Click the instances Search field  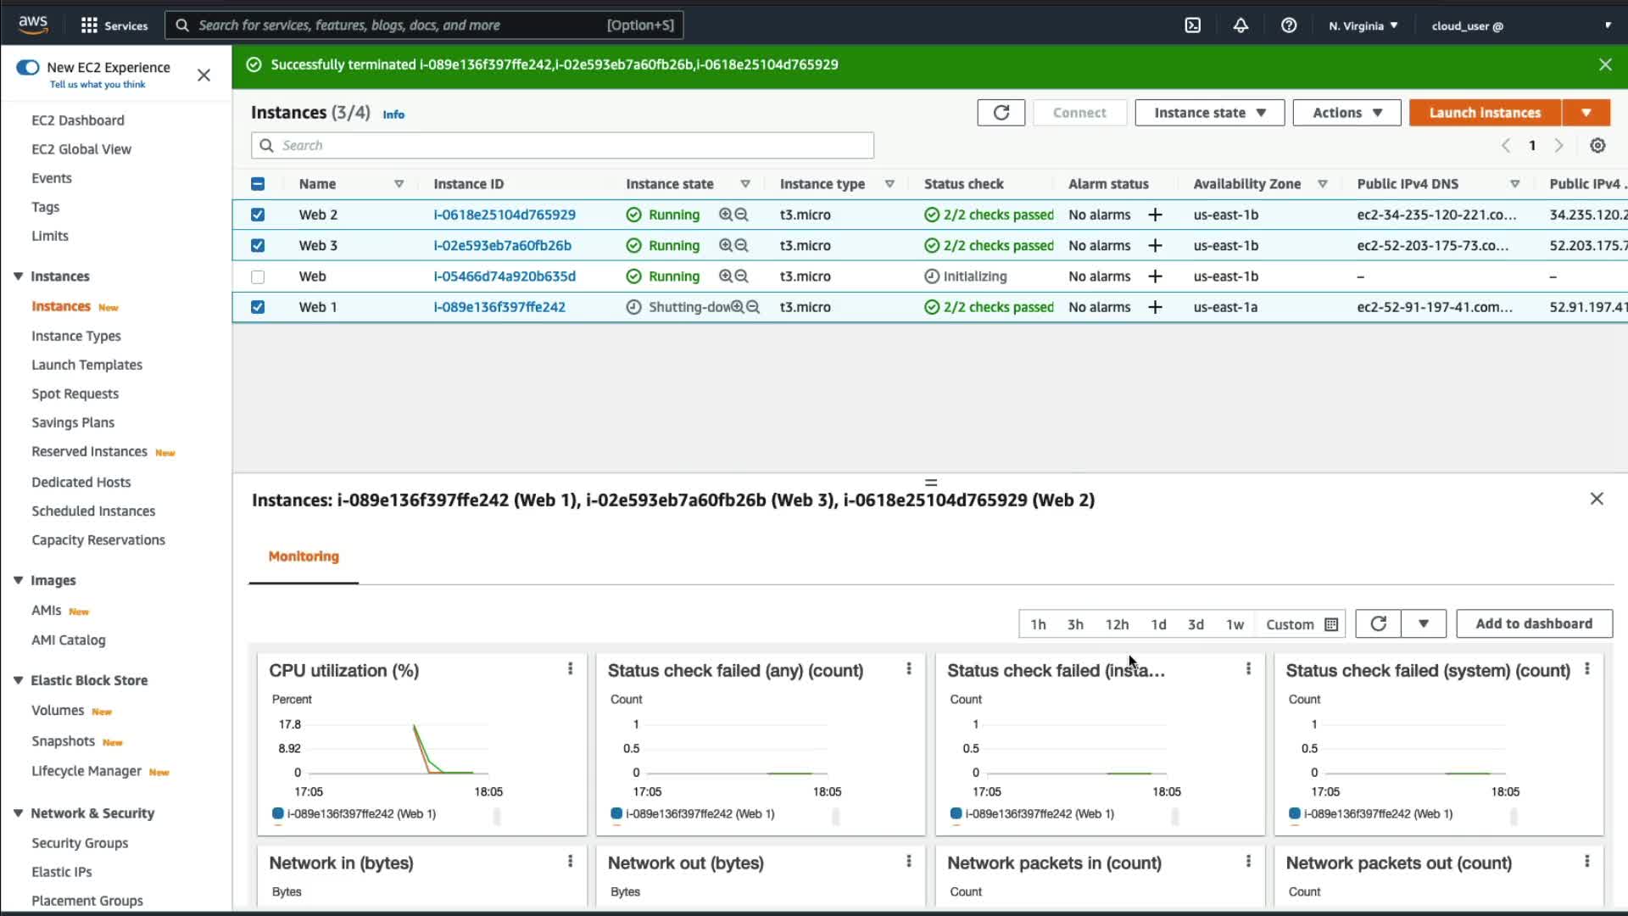562,146
